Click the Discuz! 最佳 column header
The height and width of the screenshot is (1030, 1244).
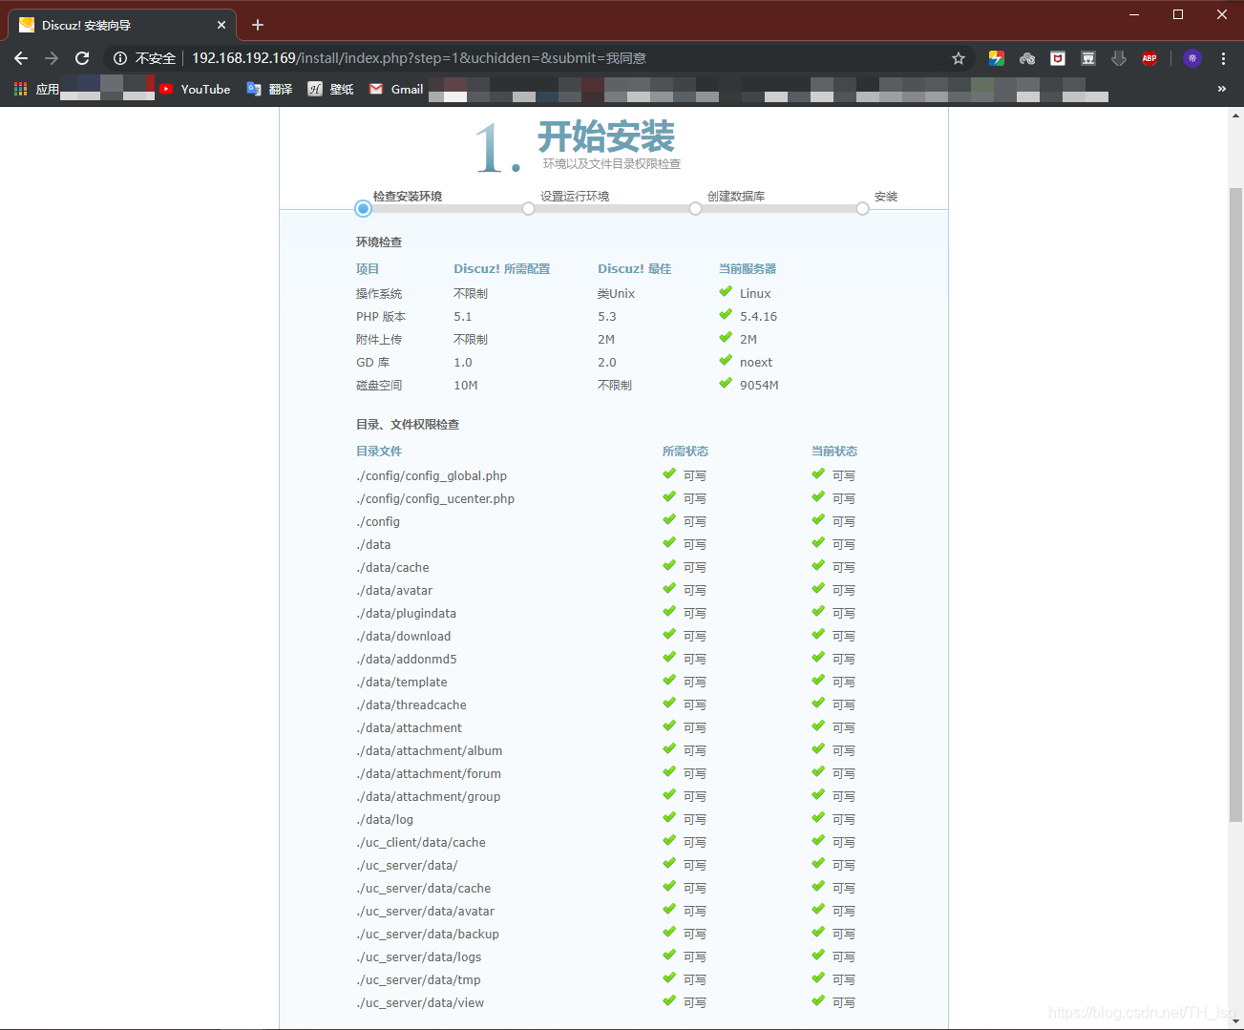pos(634,269)
